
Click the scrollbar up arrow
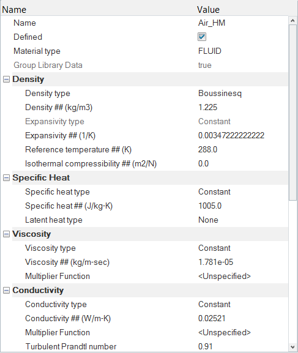tap(292, 21)
